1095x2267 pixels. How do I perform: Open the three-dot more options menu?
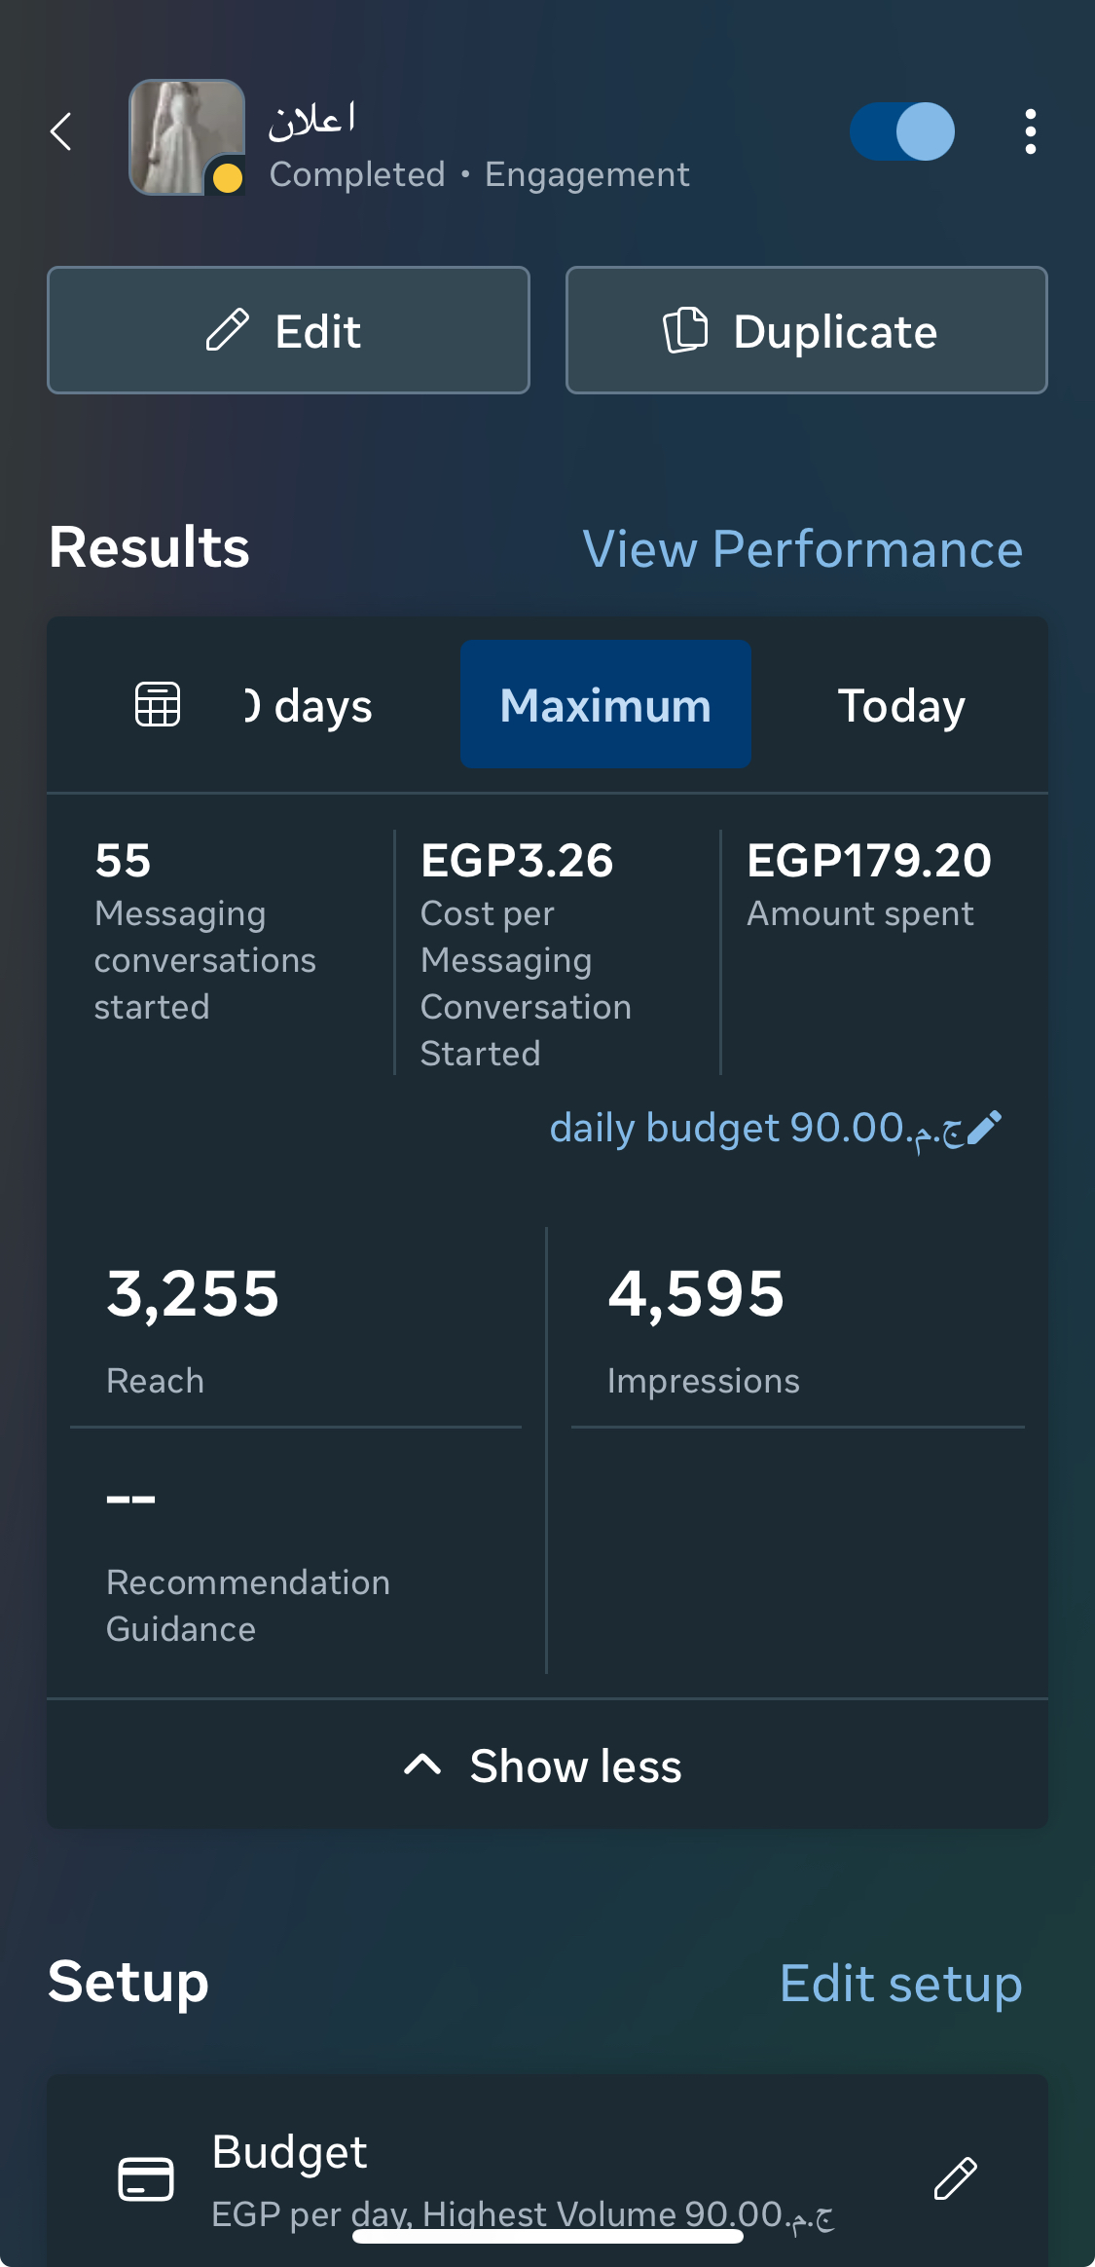pyautogui.click(x=1030, y=131)
